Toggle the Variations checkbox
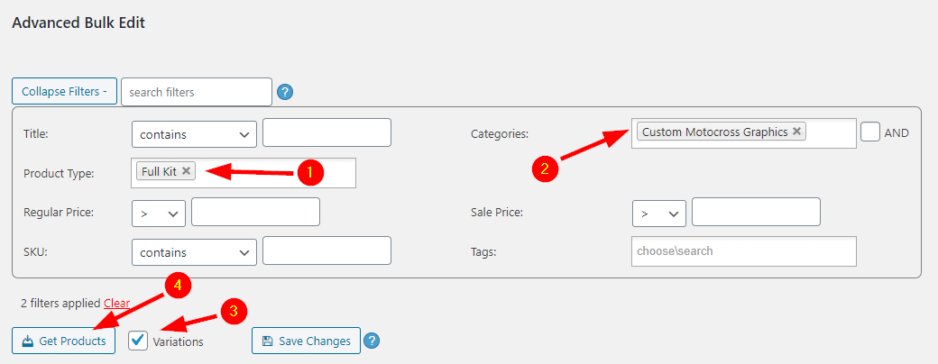 click(x=138, y=341)
